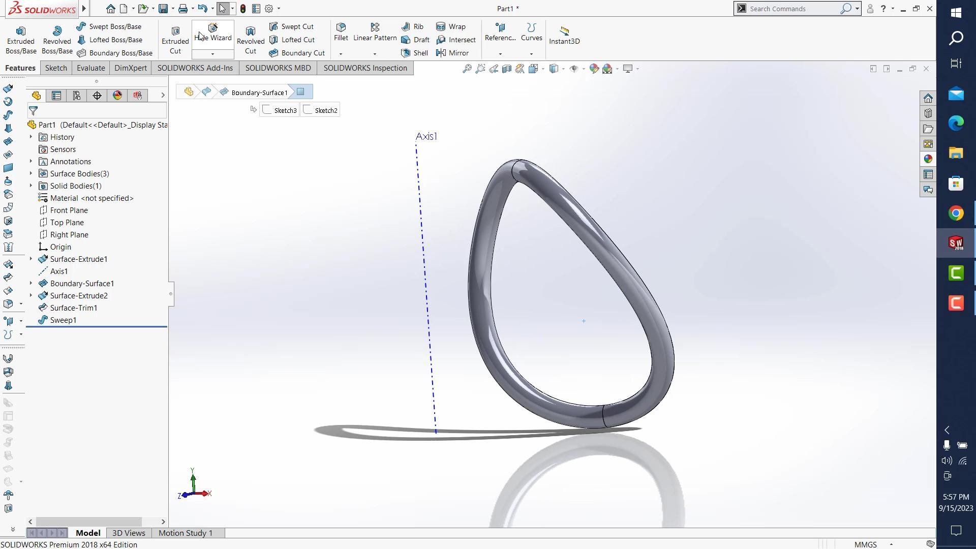This screenshot has width=976, height=549.
Task: Click the Mirror feature icon
Action: coord(441,53)
